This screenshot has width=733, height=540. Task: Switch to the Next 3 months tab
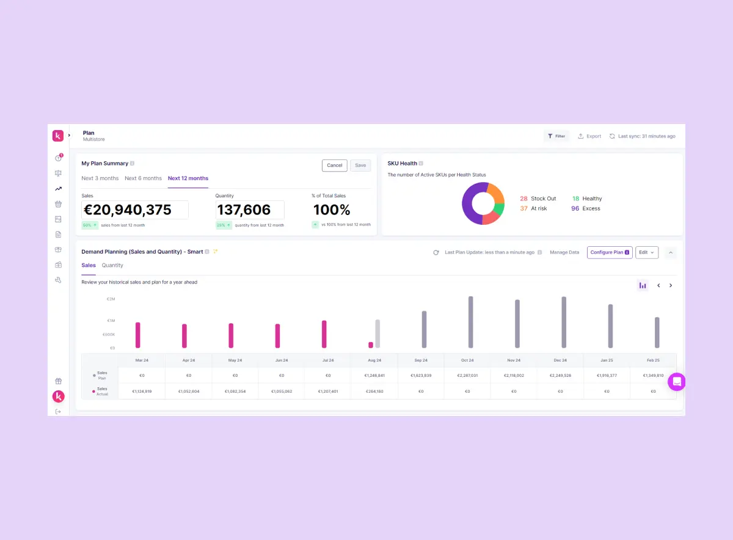click(100, 178)
